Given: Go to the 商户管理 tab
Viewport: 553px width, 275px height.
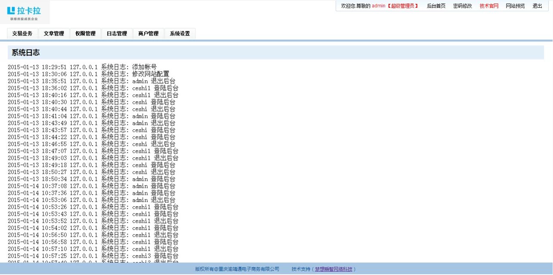Looking at the screenshot, I should (148, 34).
